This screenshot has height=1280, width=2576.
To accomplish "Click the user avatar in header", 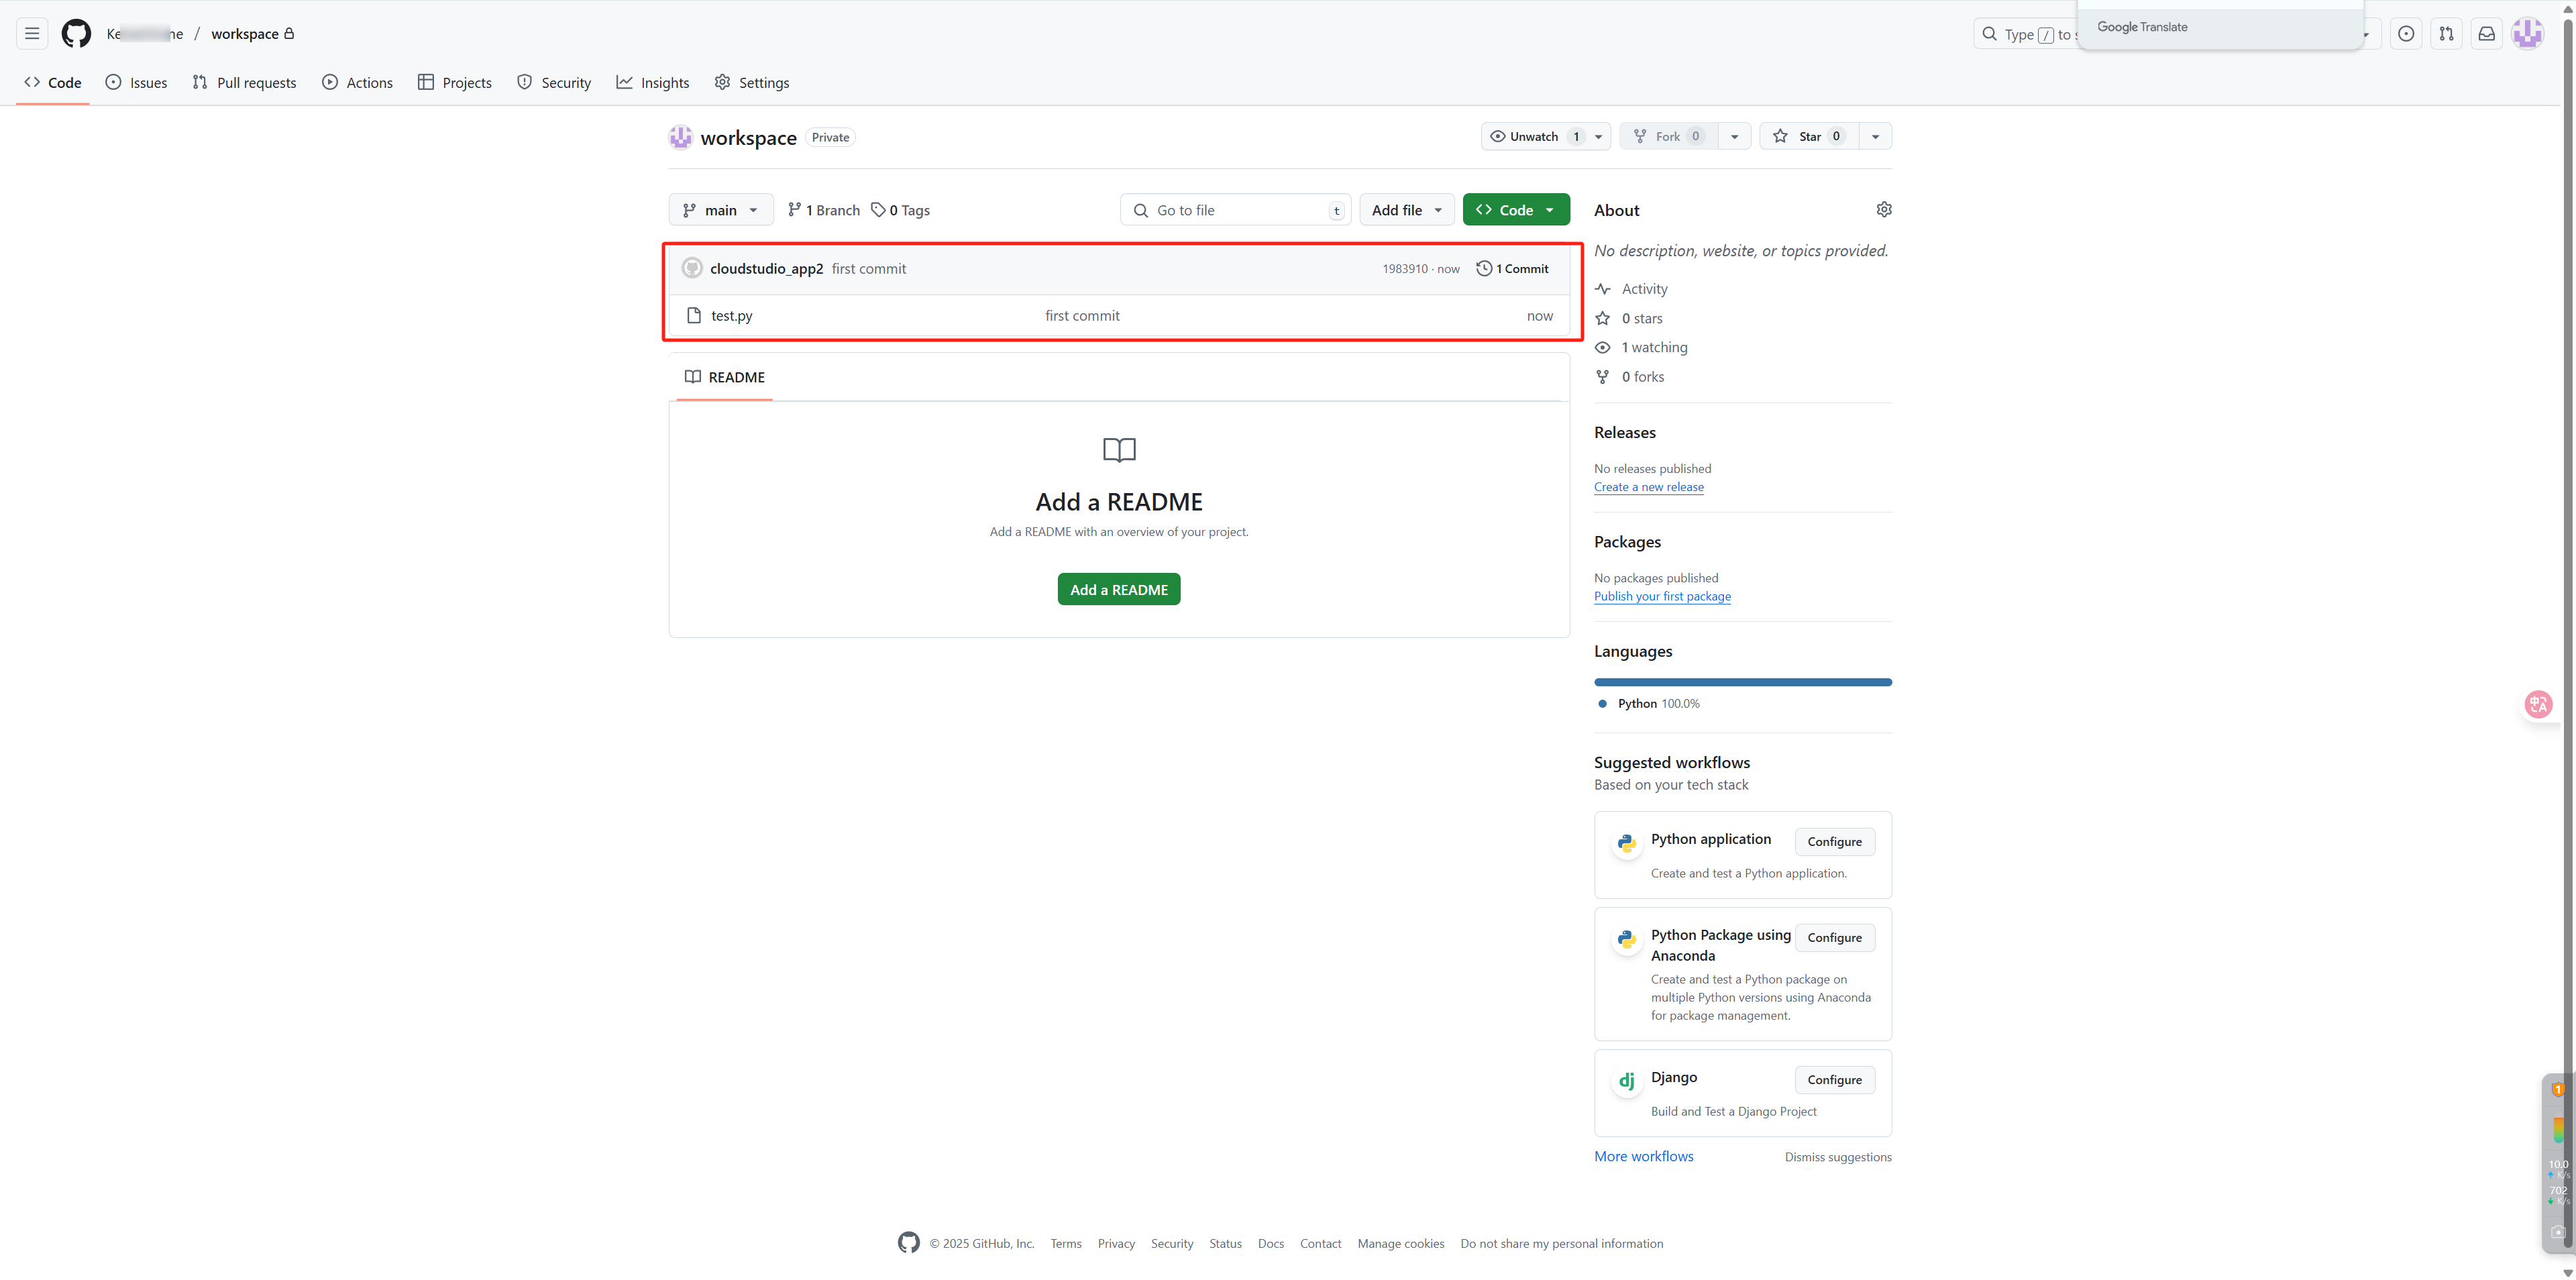I will point(2527,34).
